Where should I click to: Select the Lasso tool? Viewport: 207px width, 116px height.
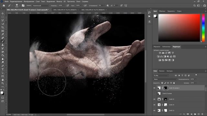(x=3, y=20)
